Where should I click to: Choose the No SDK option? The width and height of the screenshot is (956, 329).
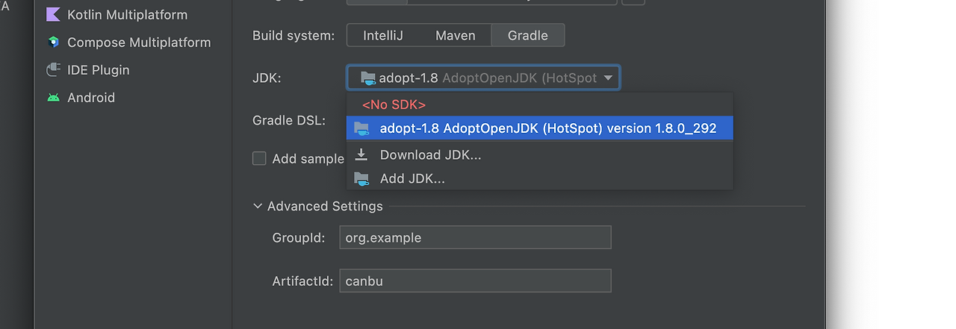point(540,104)
